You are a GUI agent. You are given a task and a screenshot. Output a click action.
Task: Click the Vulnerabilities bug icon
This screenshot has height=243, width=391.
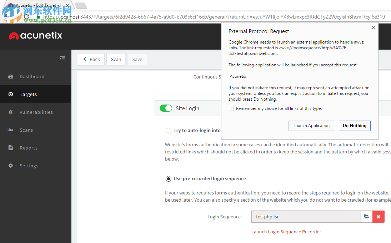pyautogui.click(x=10, y=112)
